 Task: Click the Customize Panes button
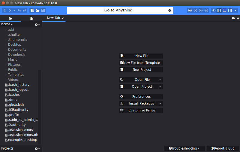[x=141, y=110]
